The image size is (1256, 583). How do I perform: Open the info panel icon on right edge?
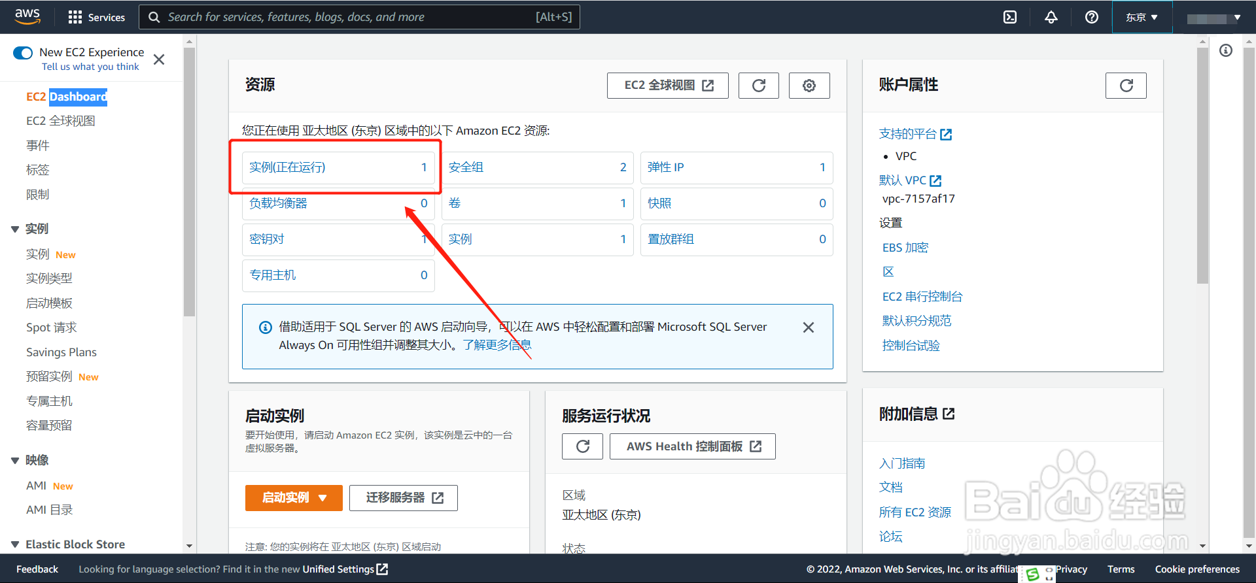1226,51
